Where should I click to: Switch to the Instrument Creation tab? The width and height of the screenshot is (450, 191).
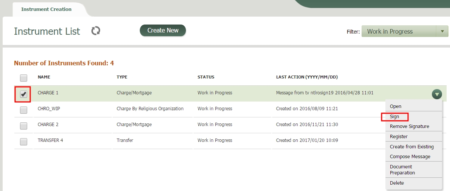(x=46, y=9)
